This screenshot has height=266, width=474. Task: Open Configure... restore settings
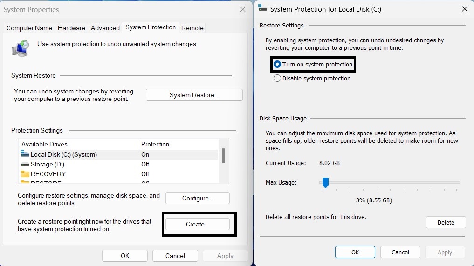pyautogui.click(x=198, y=198)
